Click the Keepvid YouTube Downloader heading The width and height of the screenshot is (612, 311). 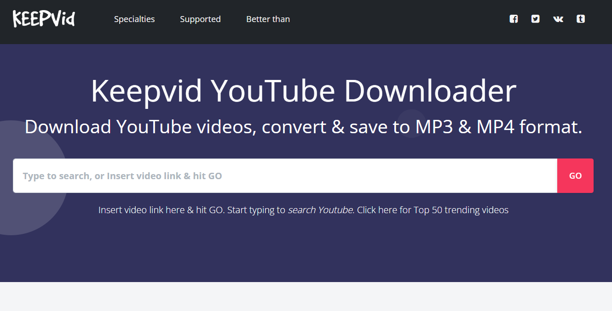[304, 90]
